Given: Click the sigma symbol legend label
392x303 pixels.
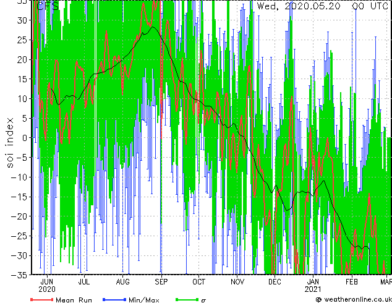Looking at the screenshot, I should 203,301.
